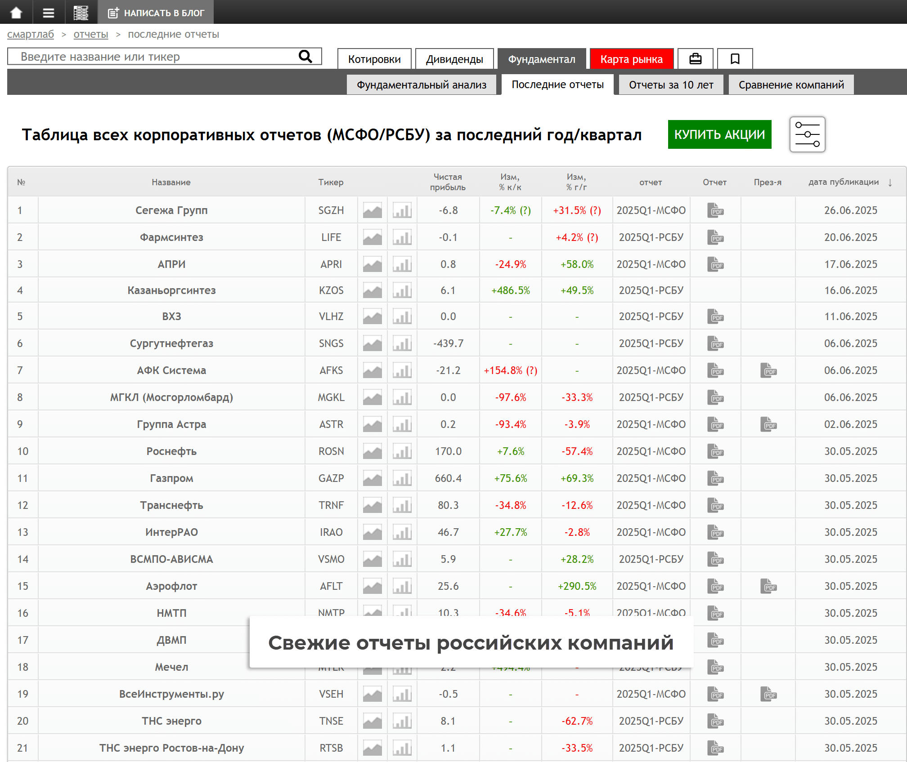Click the НАПИСАТЬ В БЛОГ button
Viewport: 907px width, 762px height.
click(156, 13)
